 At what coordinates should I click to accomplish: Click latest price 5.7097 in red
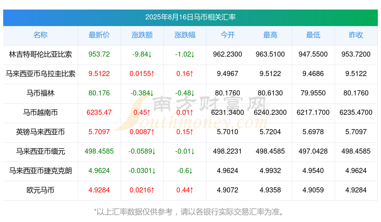(x=99, y=132)
